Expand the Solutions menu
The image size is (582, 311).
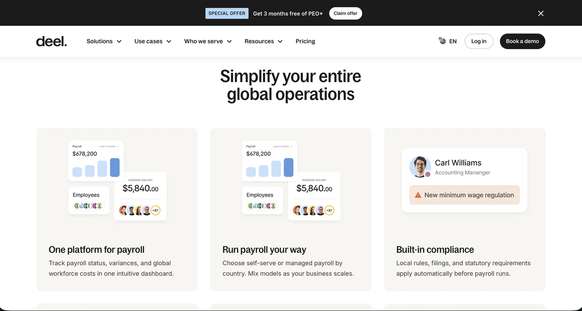(104, 41)
